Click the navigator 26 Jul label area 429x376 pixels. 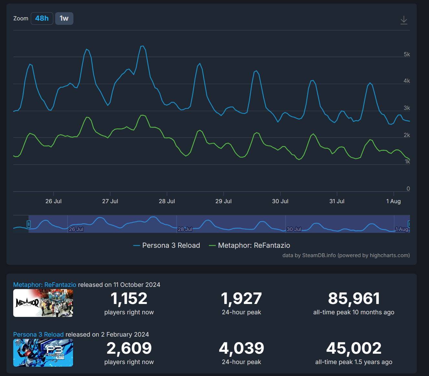tap(76, 229)
